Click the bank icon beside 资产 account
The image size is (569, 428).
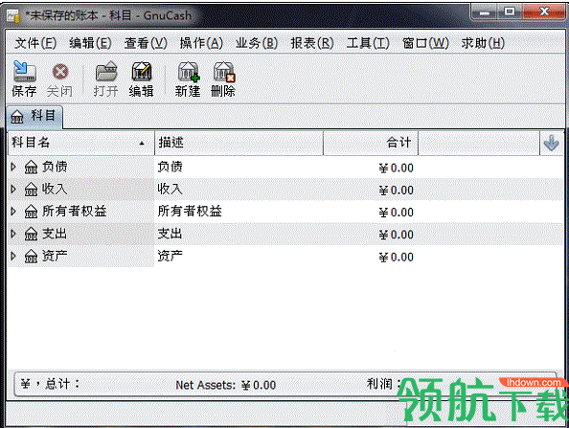[32, 256]
